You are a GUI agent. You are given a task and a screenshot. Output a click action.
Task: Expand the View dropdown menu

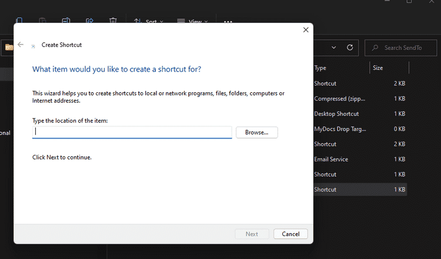[x=192, y=22]
